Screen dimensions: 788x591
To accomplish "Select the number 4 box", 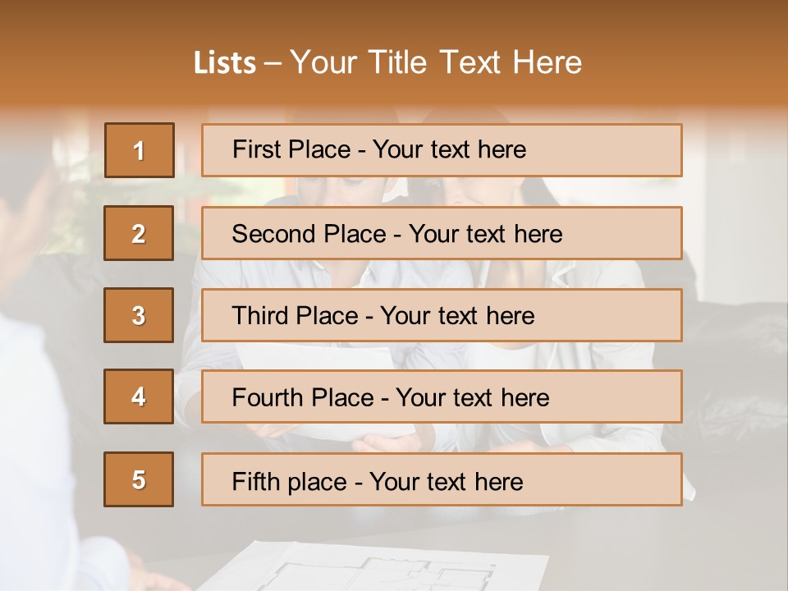I will pos(139,396).
